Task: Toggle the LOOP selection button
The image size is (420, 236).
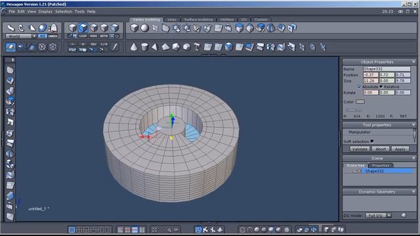Action: click(x=83, y=36)
